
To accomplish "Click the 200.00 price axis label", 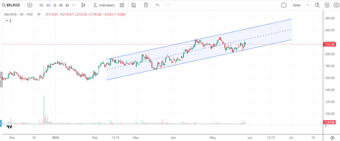I will pyautogui.click(x=330, y=54).
